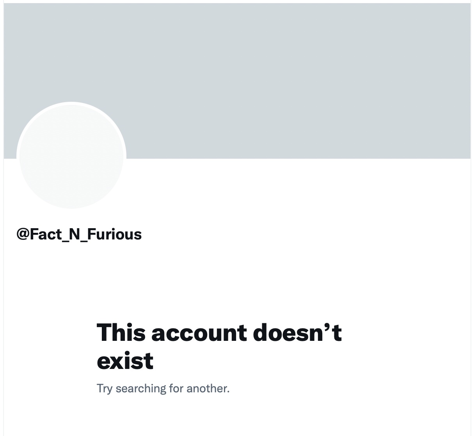Click the "This account doesn't exist" heading
This screenshot has width=476, height=436.
219,346
